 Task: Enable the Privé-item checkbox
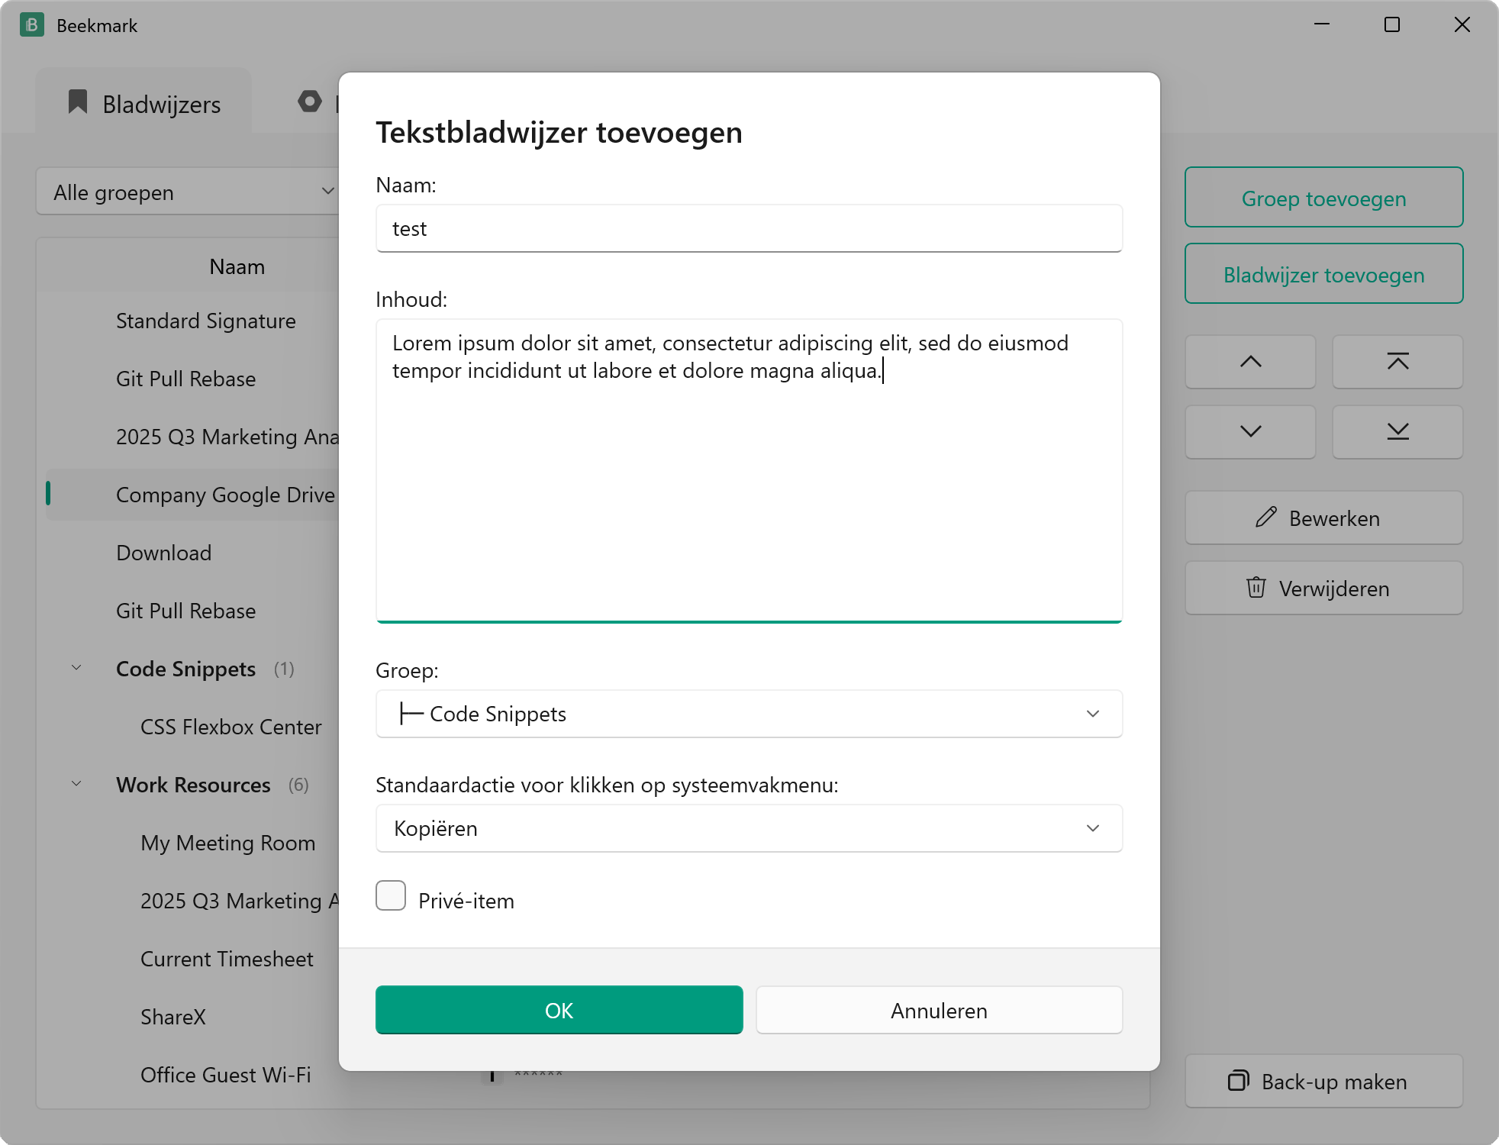coord(391,895)
